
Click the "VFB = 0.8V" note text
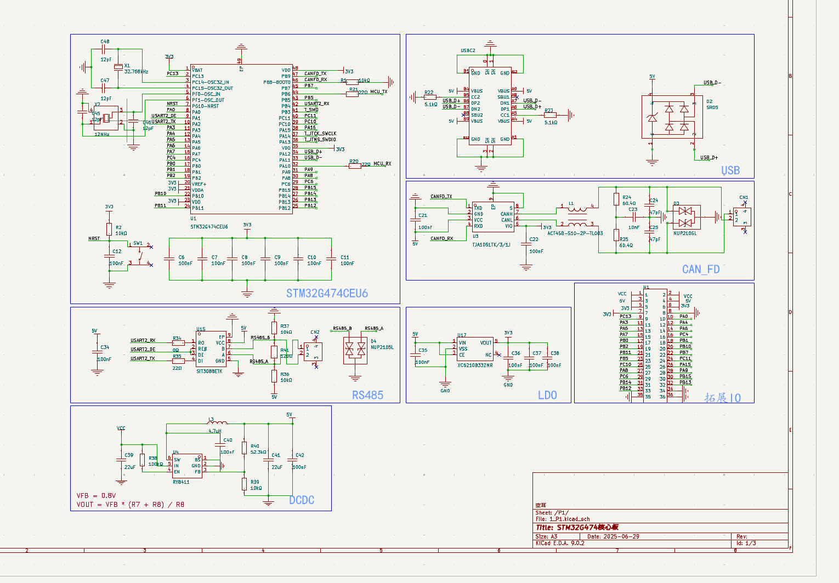[x=96, y=496]
